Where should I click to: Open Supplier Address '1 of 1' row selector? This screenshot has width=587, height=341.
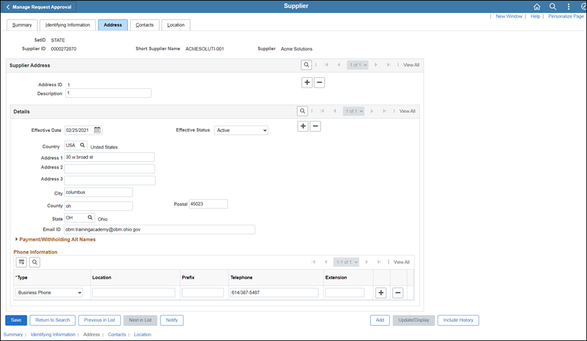[358, 65]
